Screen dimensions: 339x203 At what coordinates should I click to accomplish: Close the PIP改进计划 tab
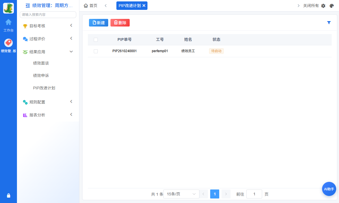click(x=144, y=6)
